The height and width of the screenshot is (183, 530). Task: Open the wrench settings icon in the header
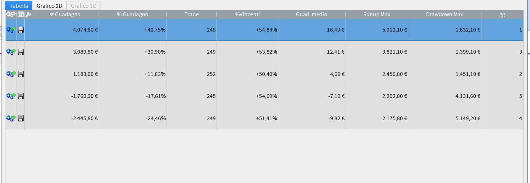point(28,15)
